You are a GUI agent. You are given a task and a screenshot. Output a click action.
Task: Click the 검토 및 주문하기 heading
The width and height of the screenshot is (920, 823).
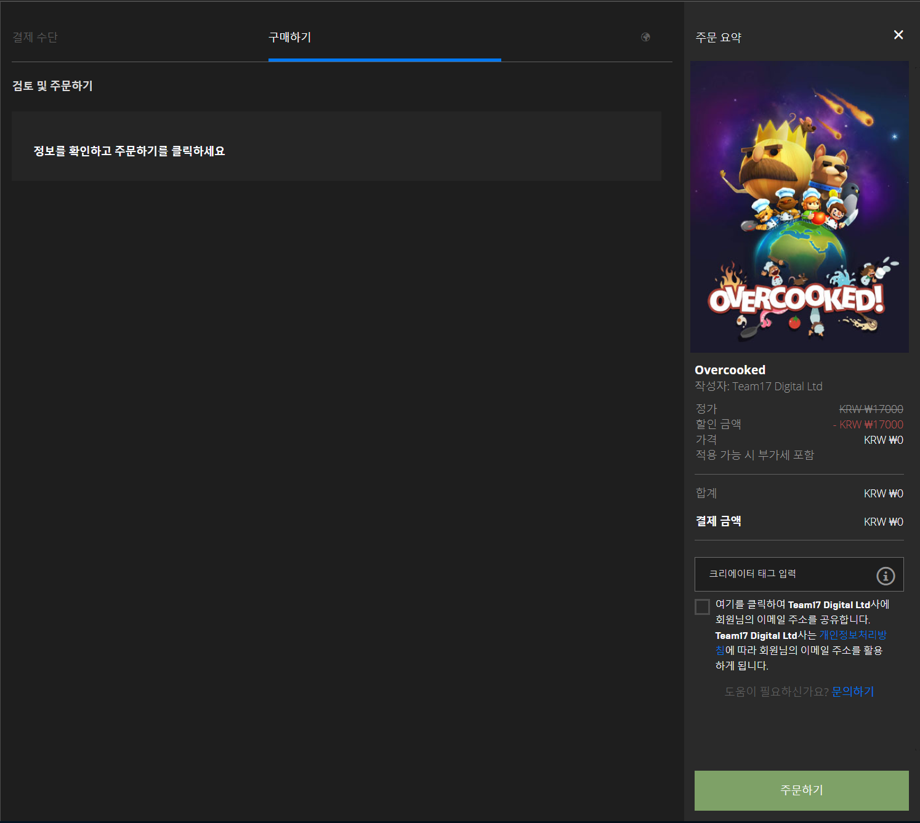[x=52, y=86]
